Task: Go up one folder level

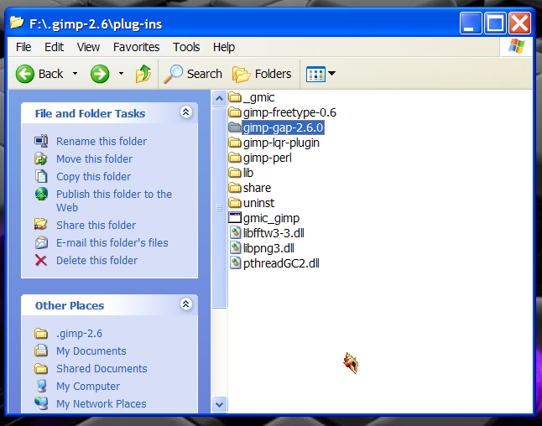Action: (143, 74)
